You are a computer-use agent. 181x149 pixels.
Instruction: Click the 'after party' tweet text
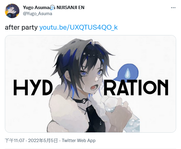[21, 28]
